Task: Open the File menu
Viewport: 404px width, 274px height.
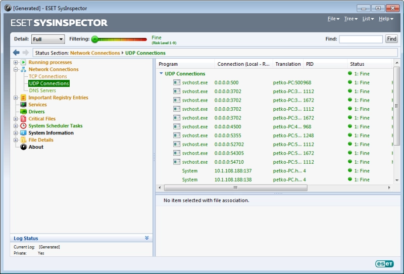Action: click(x=333, y=19)
